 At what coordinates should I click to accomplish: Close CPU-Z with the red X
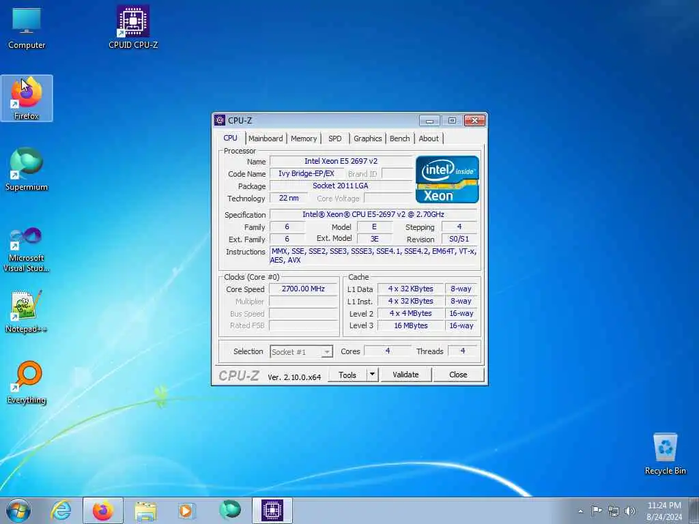[x=474, y=121]
